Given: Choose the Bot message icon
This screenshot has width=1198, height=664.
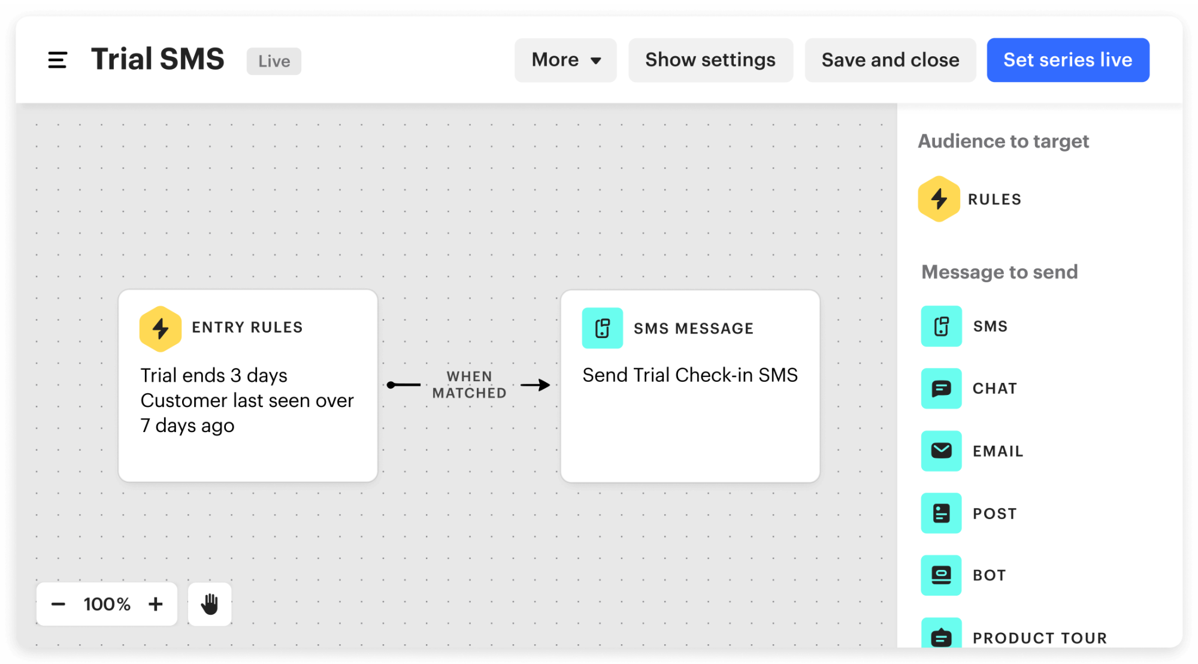Looking at the screenshot, I should point(941,575).
